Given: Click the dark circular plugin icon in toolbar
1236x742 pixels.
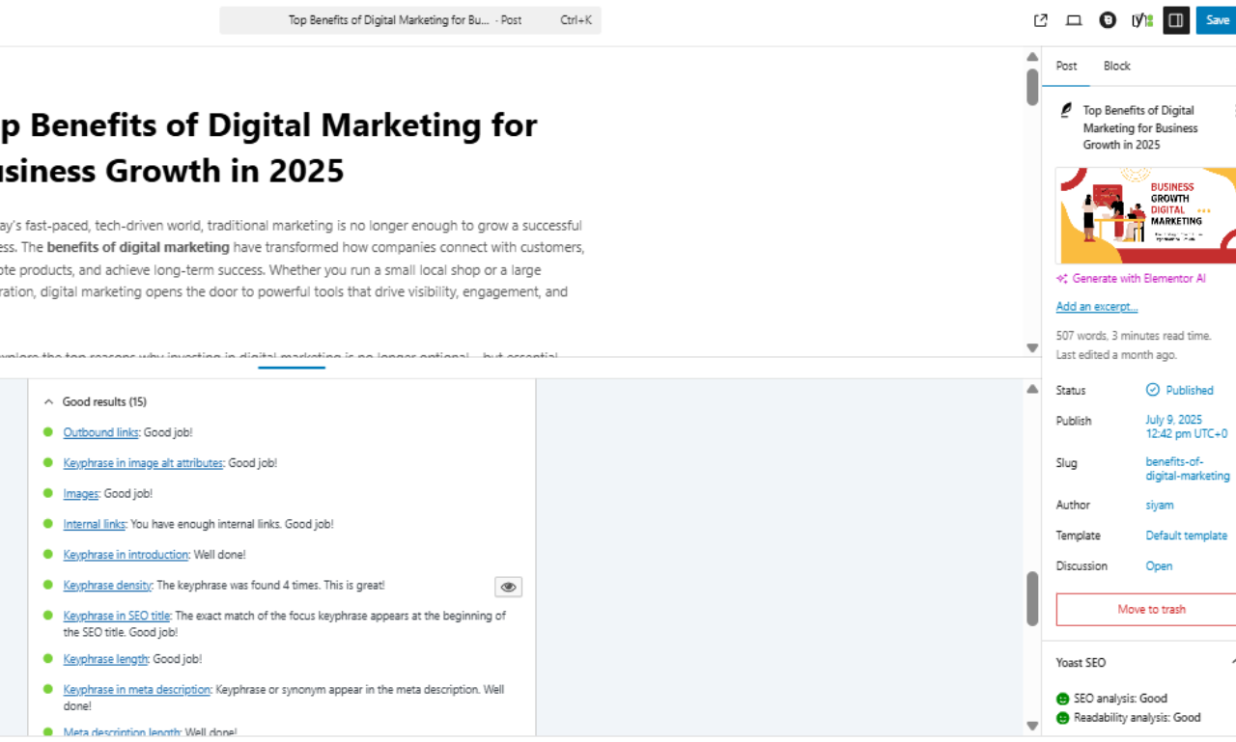Looking at the screenshot, I should (1107, 19).
